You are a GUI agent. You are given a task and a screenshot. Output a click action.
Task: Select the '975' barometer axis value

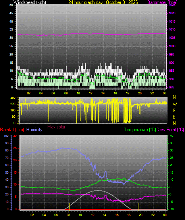pos(172,87)
